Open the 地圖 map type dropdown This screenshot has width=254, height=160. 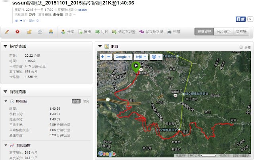(x=141, y=57)
